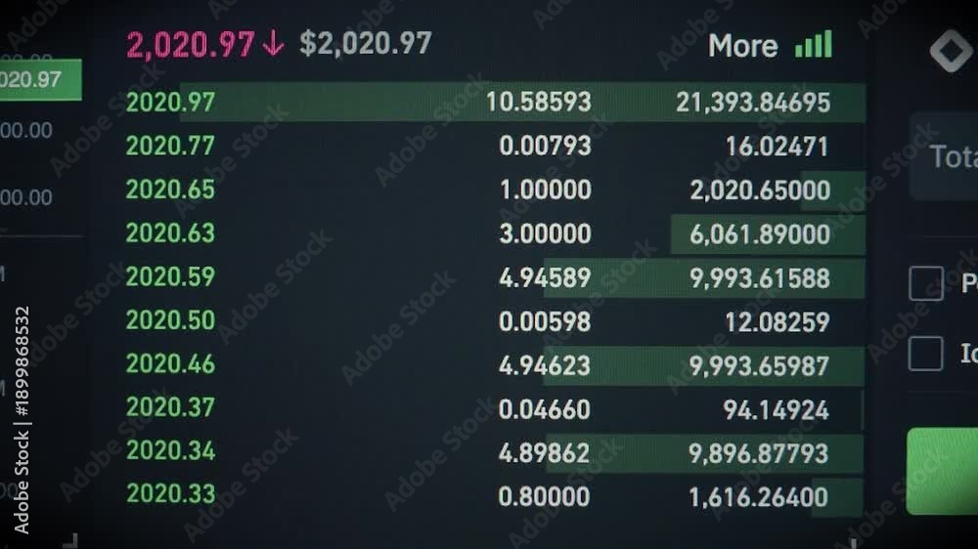This screenshot has width=978, height=549.
Task: Pick the 2020.65 bid price
Action: (170, 190)
